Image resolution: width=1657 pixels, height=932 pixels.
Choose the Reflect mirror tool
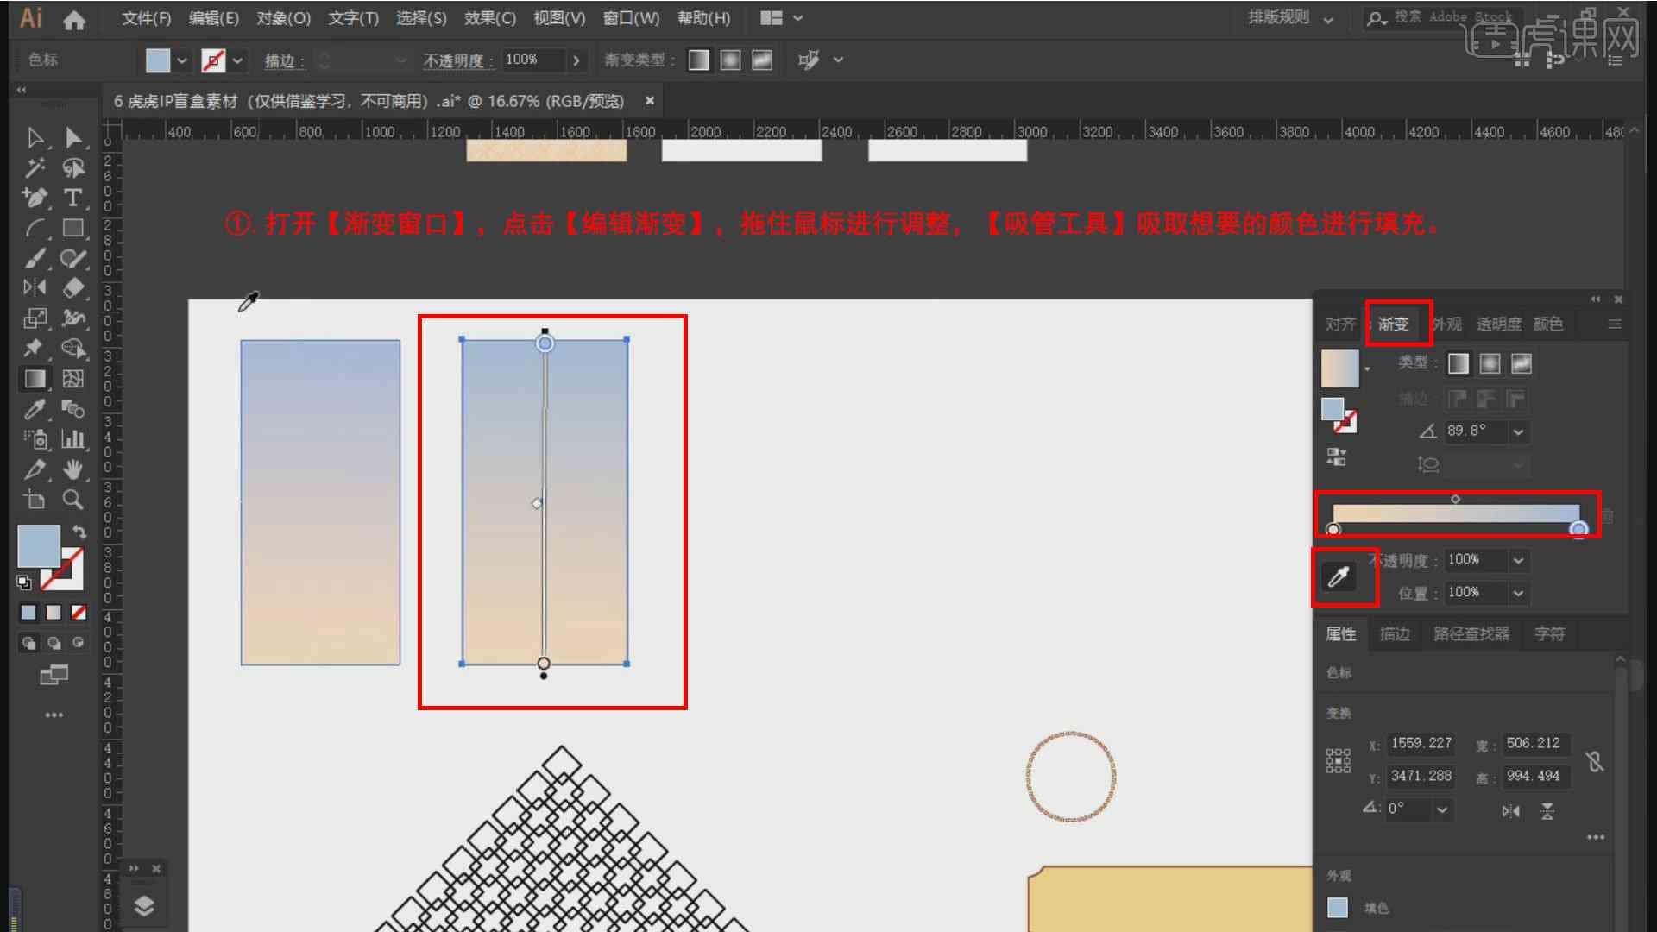pos(35,287)
